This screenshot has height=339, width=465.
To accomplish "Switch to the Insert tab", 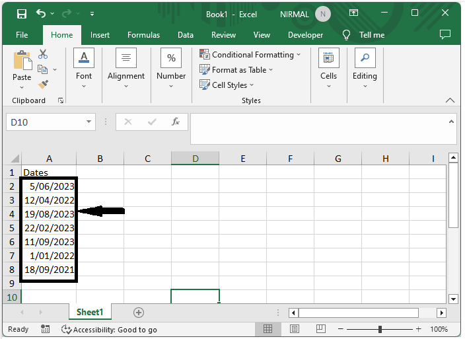I will [100, 35].
